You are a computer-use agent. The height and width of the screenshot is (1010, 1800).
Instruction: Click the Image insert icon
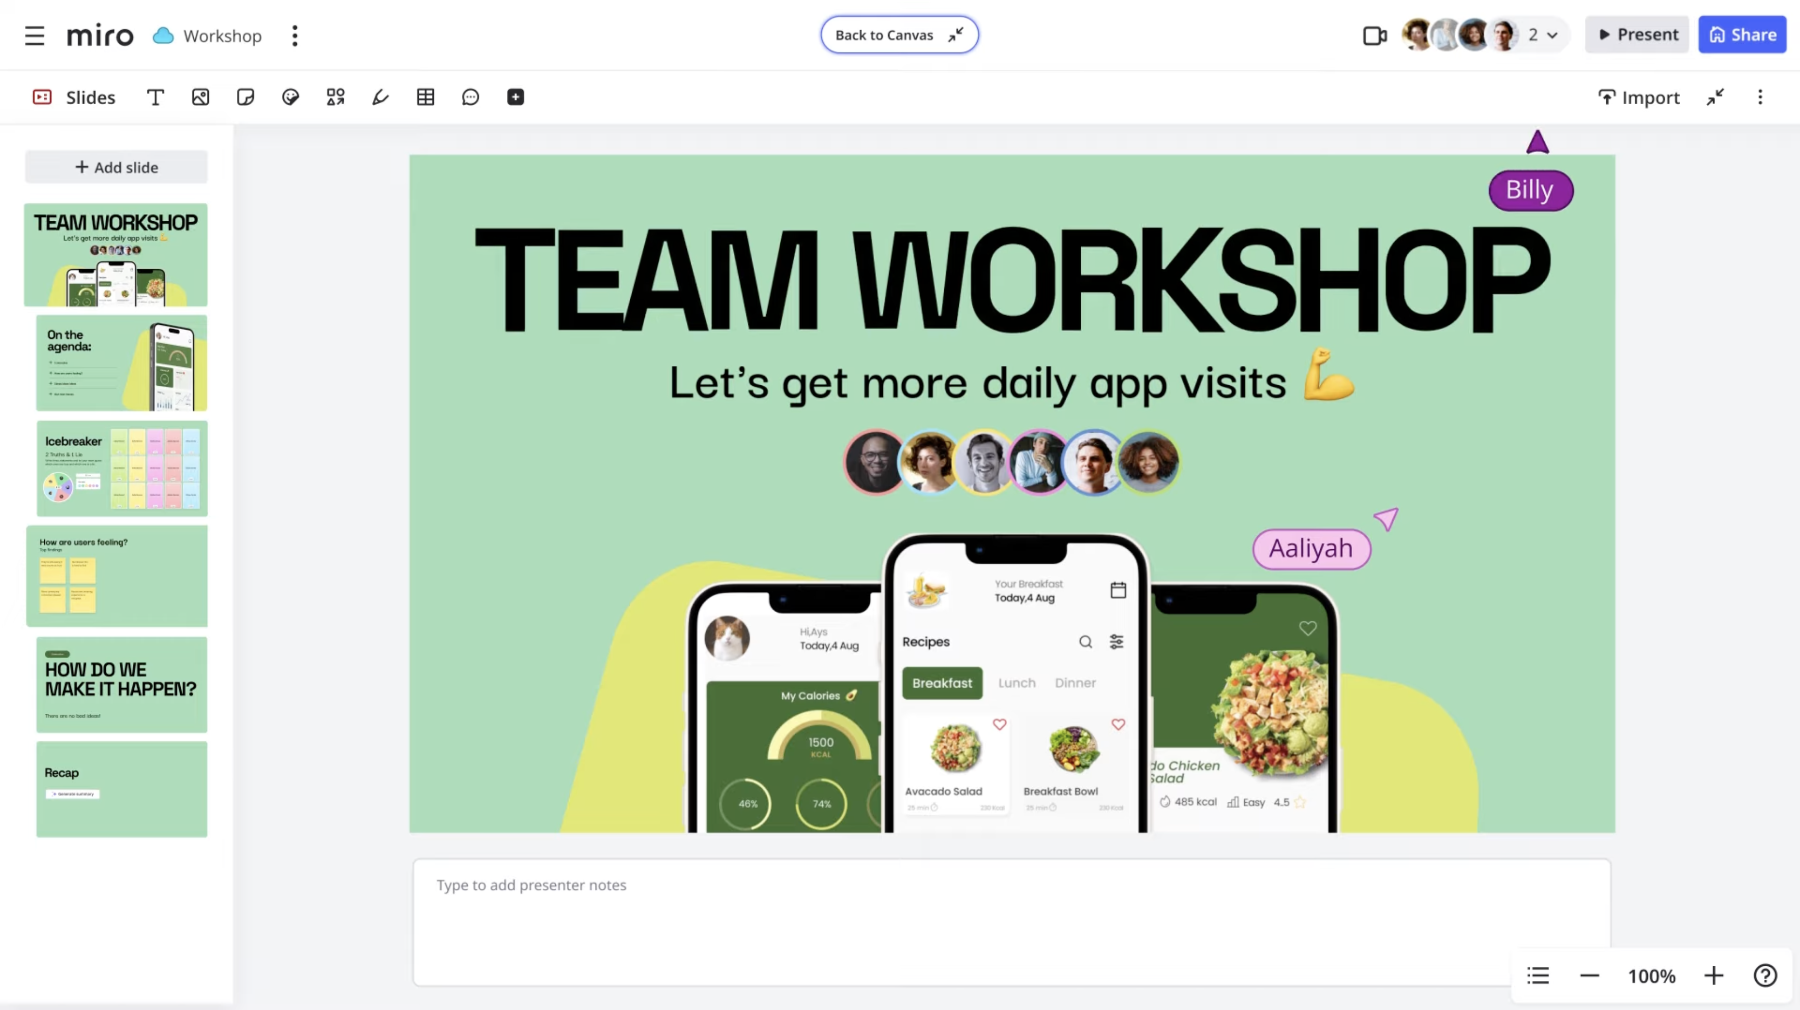pyautogui.click(x=201, y=97)
